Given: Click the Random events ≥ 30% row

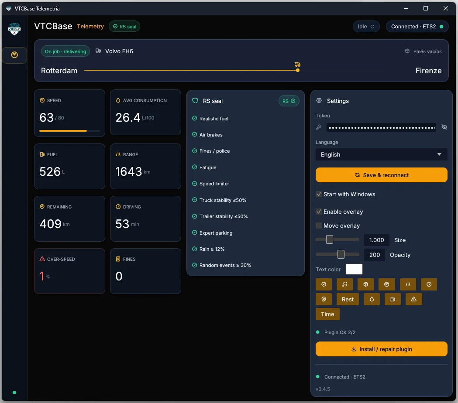Looking at the screenshot, I should (222, 265).
